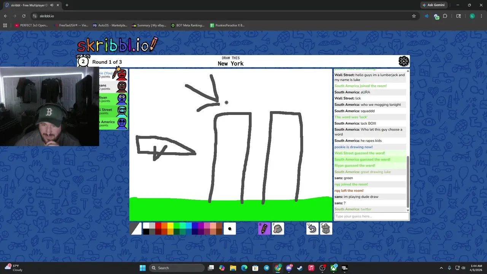Open the PERFECT 3x3 bookmark

coord(31,25)
